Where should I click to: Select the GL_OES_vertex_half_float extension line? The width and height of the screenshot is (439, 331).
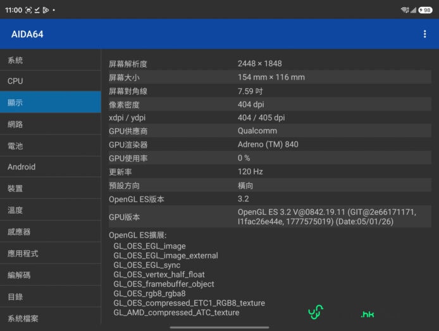click(x=159, y=275)
